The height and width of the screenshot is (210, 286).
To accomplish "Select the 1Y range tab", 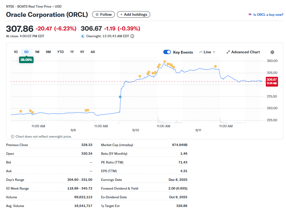I will [x=72, y=52].
